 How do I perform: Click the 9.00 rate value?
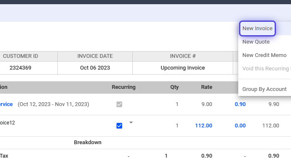point(207,104)
